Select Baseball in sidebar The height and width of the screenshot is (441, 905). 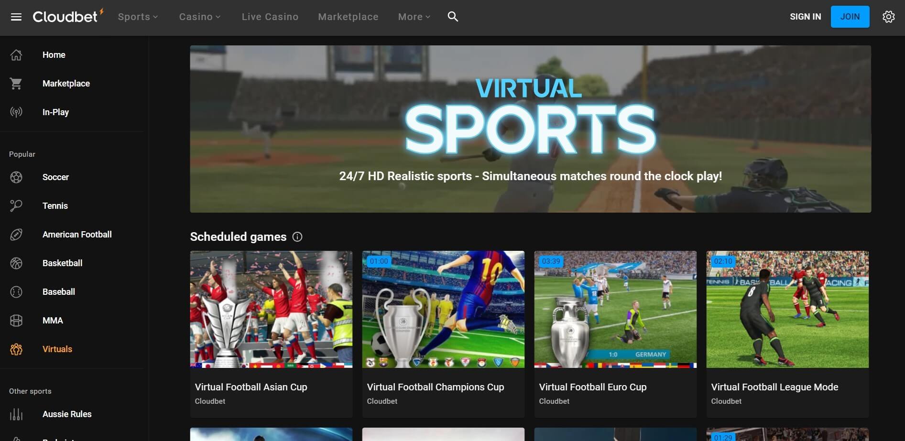[59, 292]
